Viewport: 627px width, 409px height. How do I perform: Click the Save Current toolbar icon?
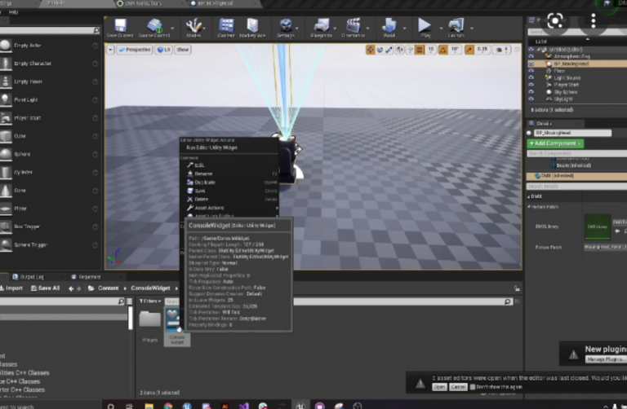pos(120,28)
